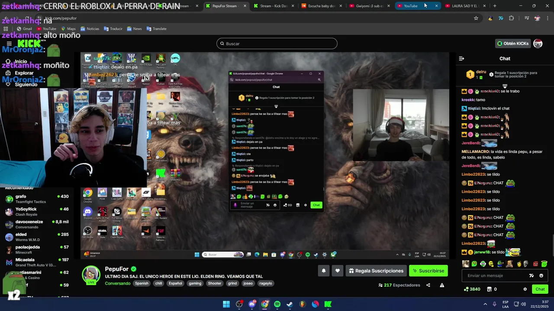Bookmark this page with the star icon
554x311 pixels.
pyautogui.click(x=476, y=18)
